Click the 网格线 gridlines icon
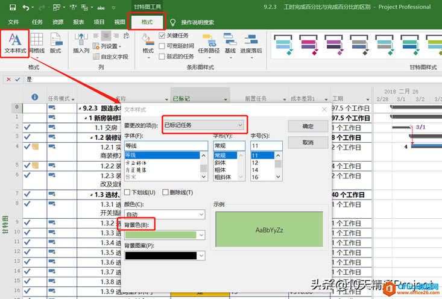The image size is (442, 299). [x=37, y=42]
